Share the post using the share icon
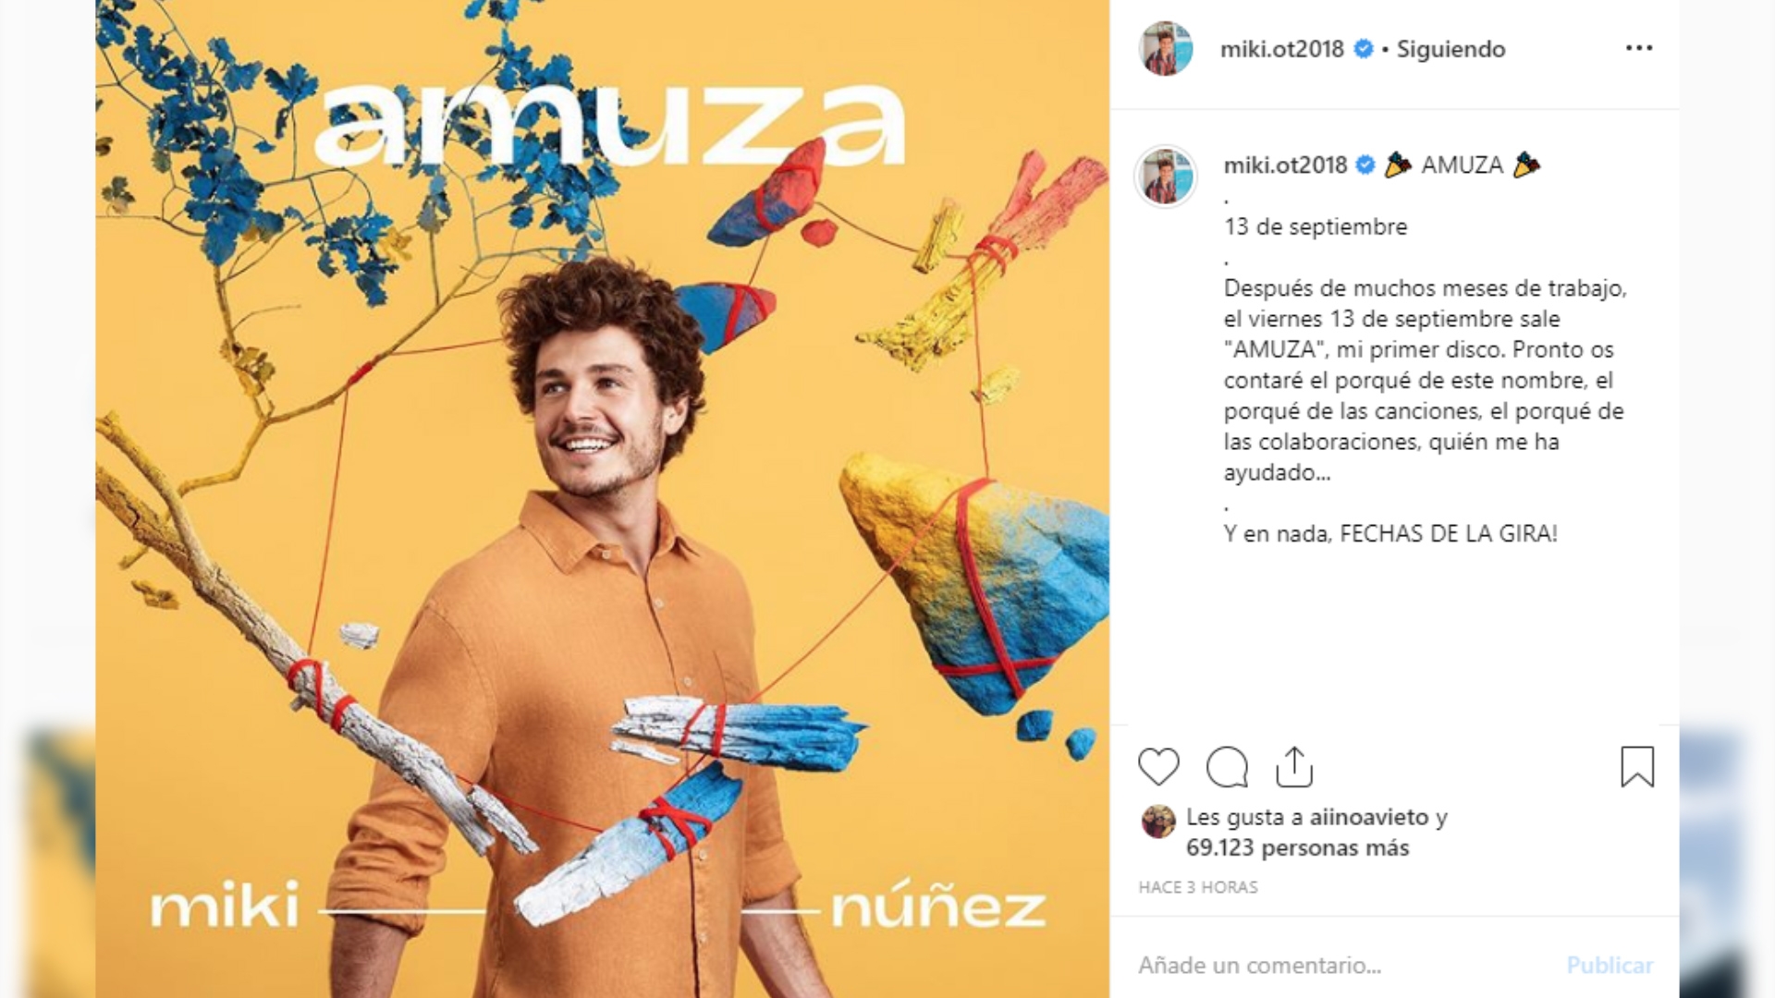Screen dimensions: 1775x998 1294,766
